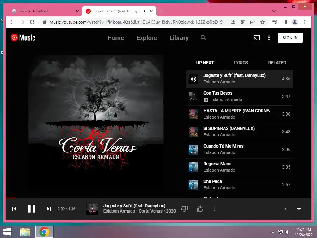Image resolution: width=317 pixels, height=238 pixels.
Task: Play HASTA LA MUERTE from queue
Action: (x=239, y=114)
